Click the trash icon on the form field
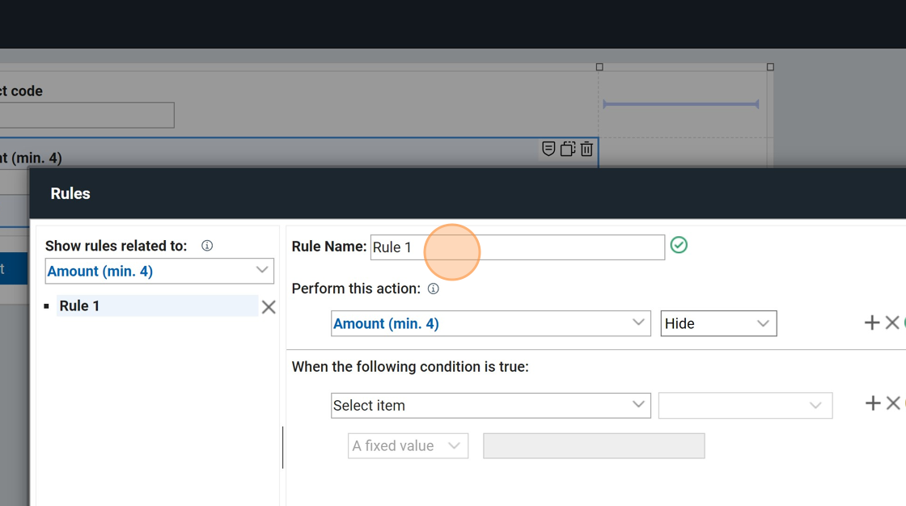906x506 pixels. (x=587, y=149)
